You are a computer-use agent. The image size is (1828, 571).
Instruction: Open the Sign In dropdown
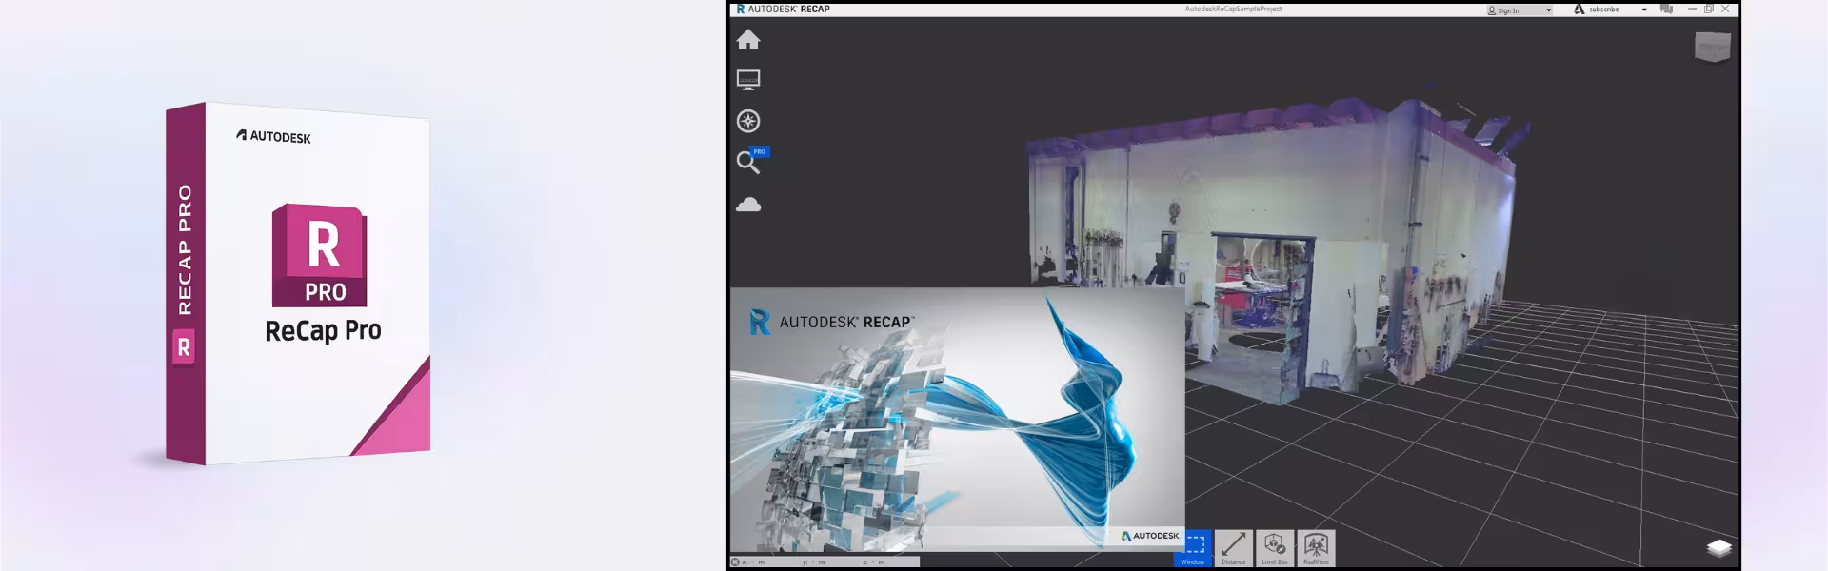[x=1520, y=10]
